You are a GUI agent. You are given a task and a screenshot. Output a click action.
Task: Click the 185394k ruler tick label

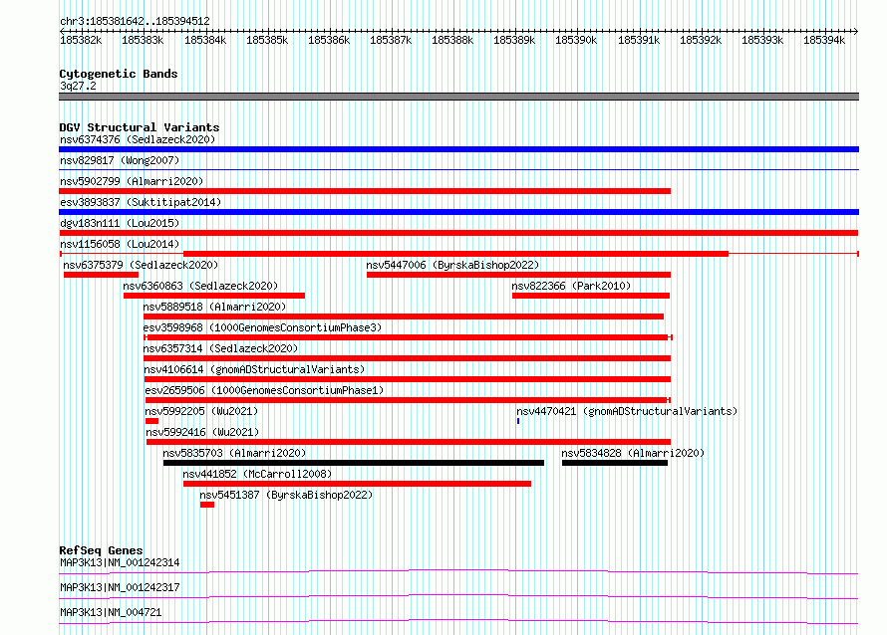coord(824,40)
